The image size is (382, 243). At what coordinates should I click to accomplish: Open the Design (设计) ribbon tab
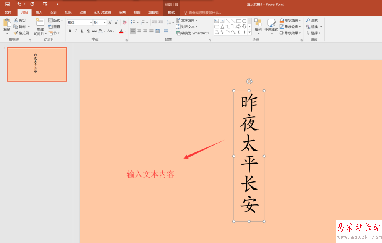(53, 12)
